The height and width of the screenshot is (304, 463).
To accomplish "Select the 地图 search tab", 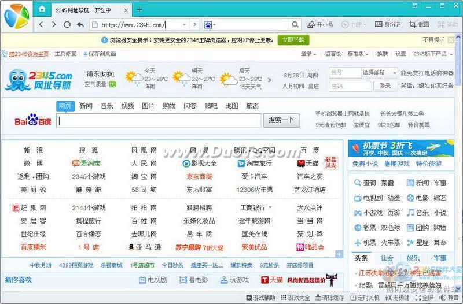I will (x=232, y=106).
